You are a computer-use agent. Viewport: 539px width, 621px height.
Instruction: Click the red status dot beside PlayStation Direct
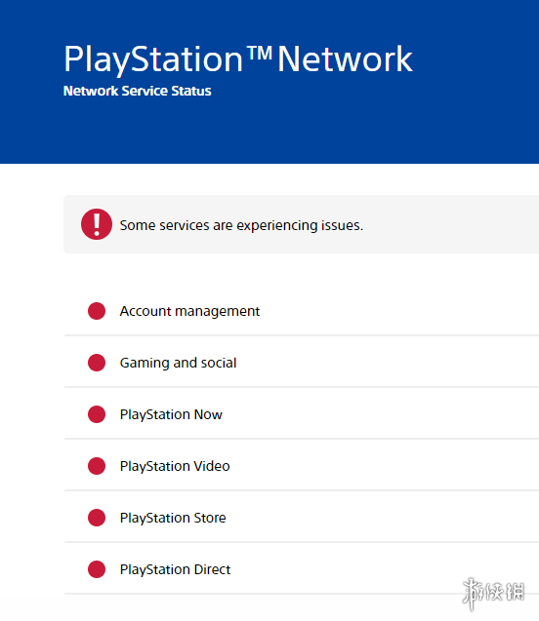tap(97, 569)
